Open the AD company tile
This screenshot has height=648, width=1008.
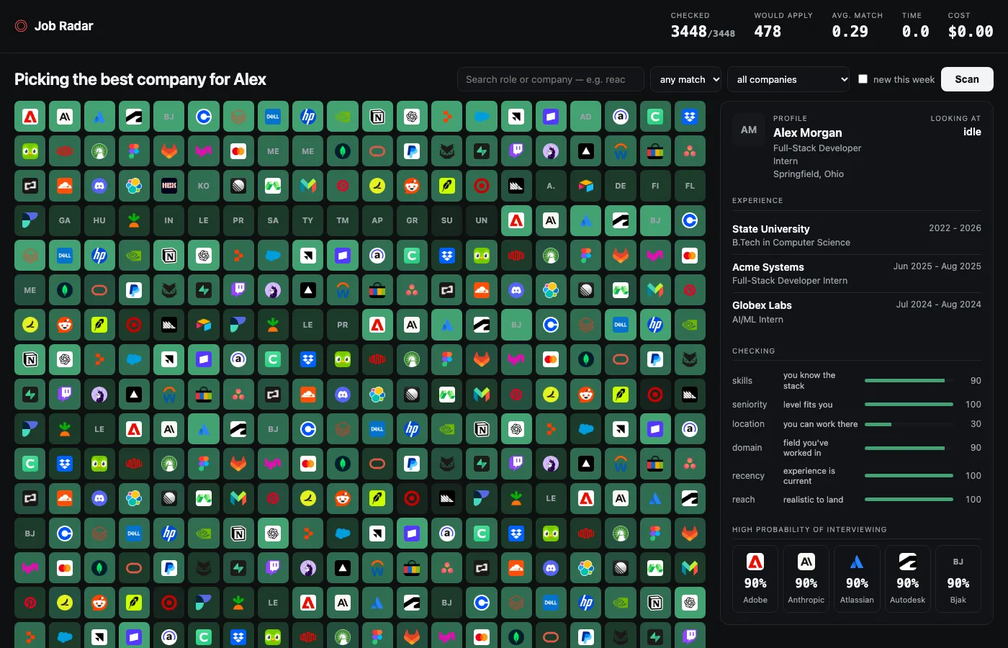pos(586,117)
